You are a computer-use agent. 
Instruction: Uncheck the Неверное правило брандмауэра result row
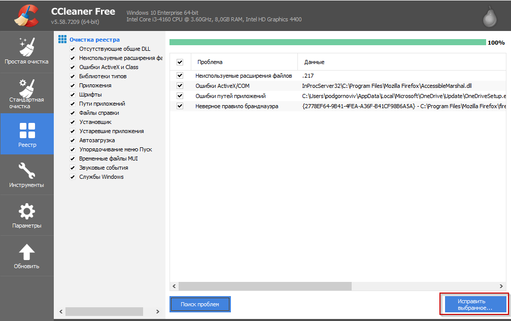[180, 106]
